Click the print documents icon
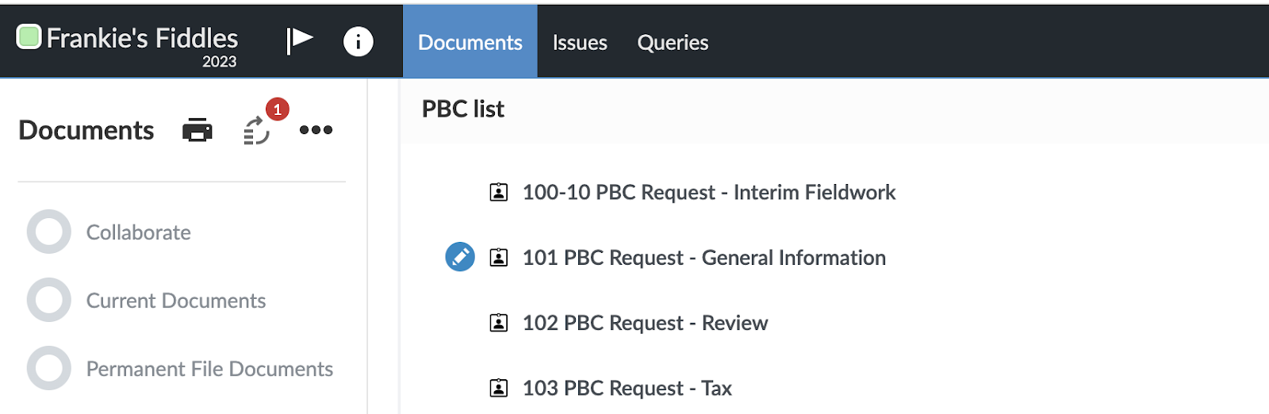This screenshot has width=1269, height=414. pos(197,130)
